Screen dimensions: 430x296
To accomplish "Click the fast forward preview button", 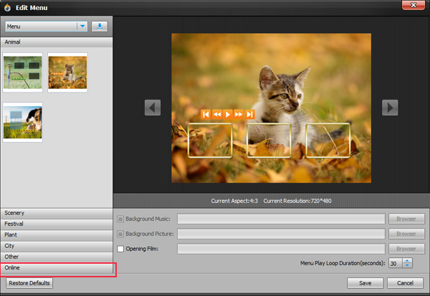I will coord(239,115).
